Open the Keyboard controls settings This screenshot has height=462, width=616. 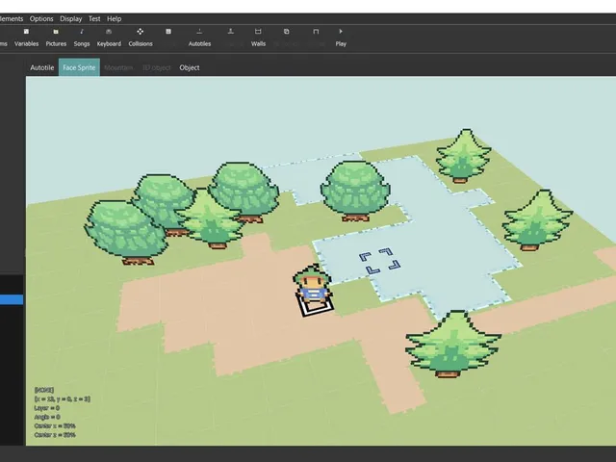109,38
